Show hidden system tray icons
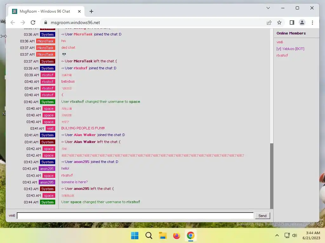This screenshot has height=243, width=325. (277, 235)
